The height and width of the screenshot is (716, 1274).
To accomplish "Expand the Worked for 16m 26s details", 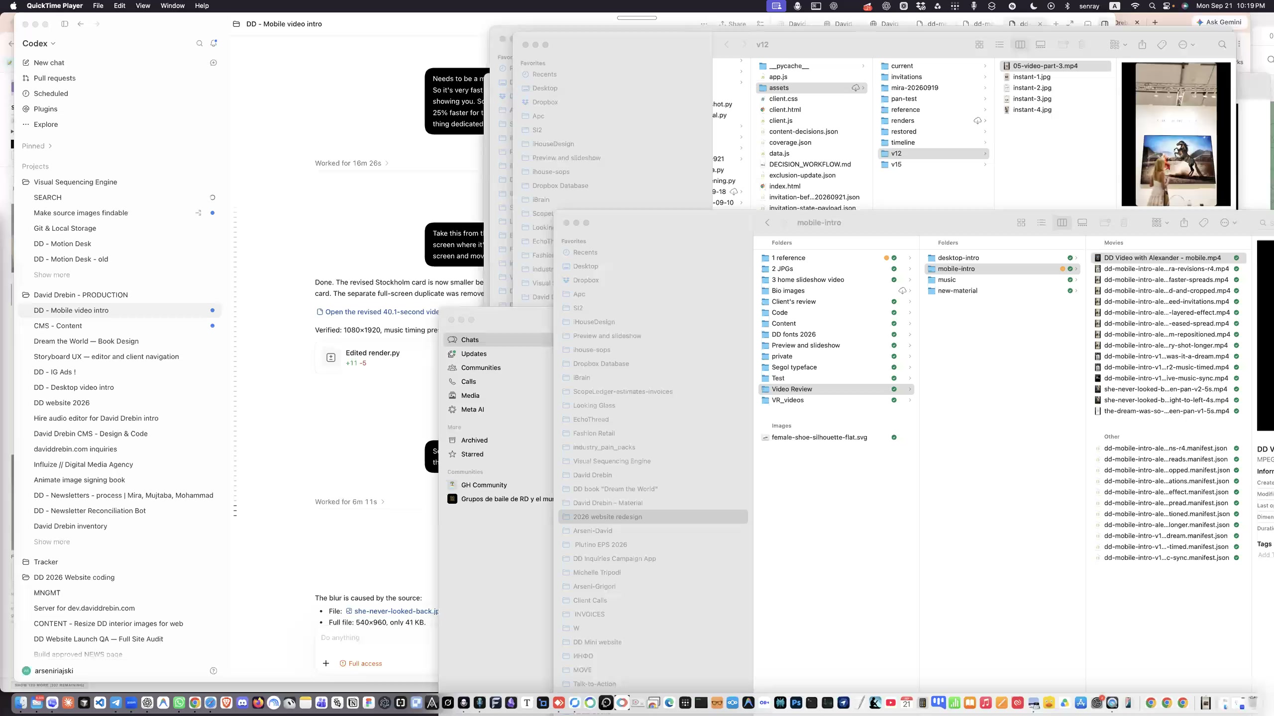I will pyautogui.click(x=351, y=163).
